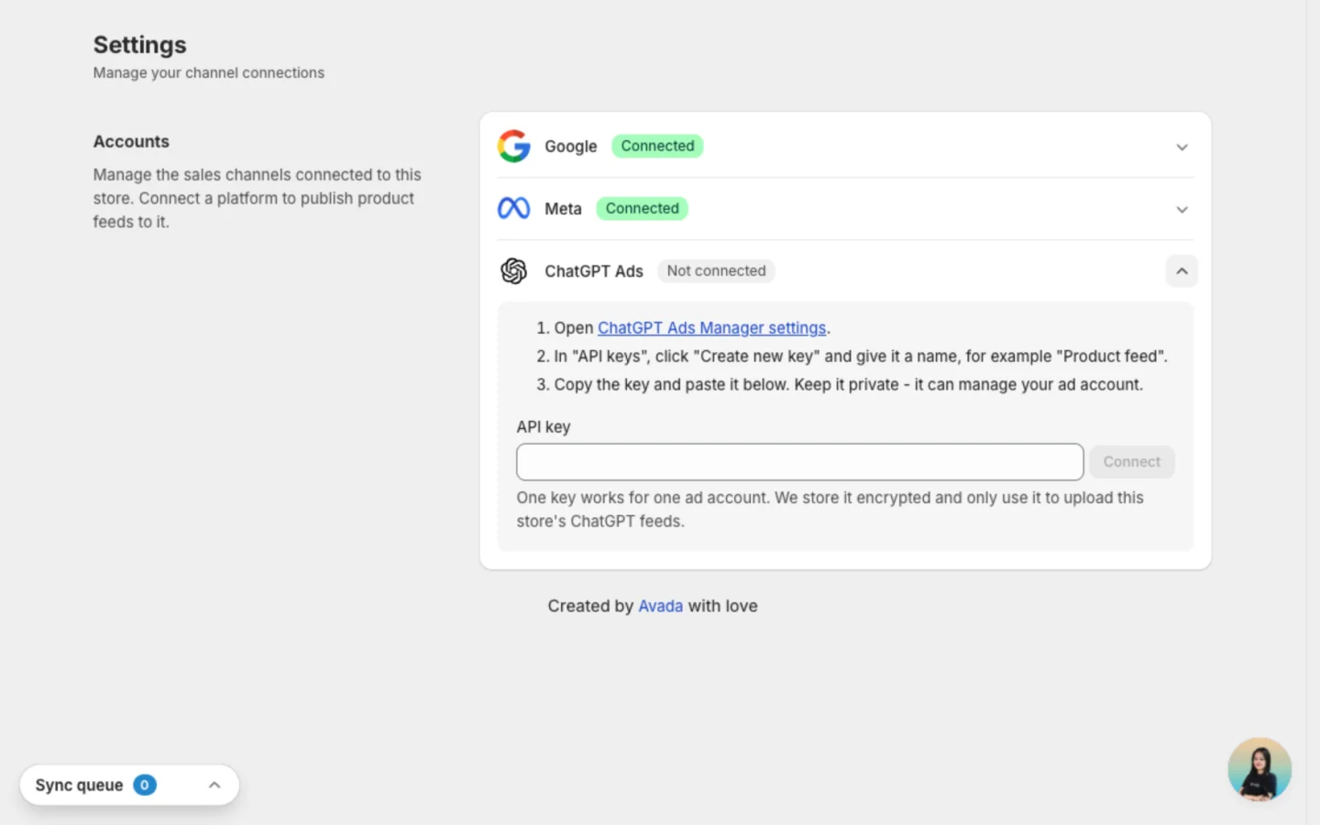Expand the Google account section

[x=1182, y=147]
